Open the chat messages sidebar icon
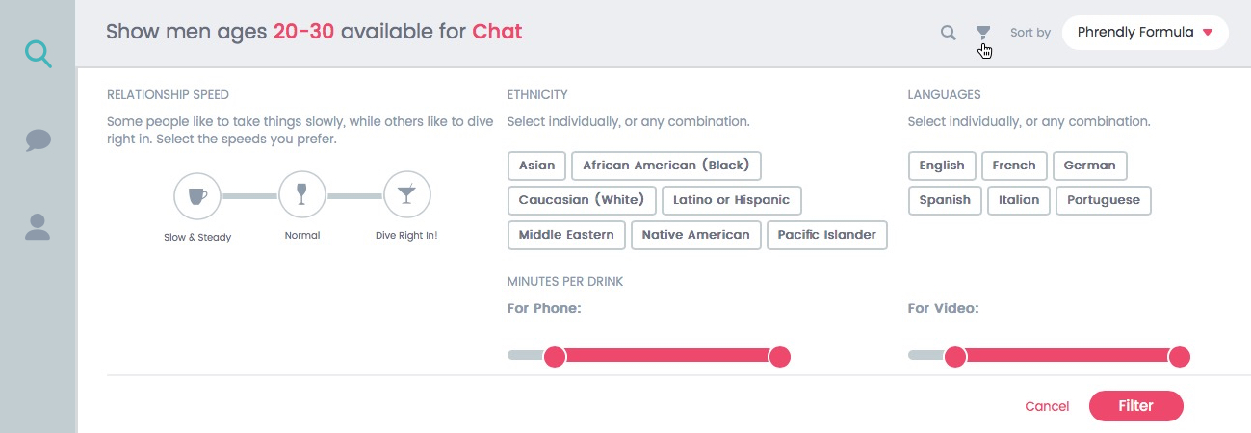This screenshot has height=433, width=1251. coord(39,140)
